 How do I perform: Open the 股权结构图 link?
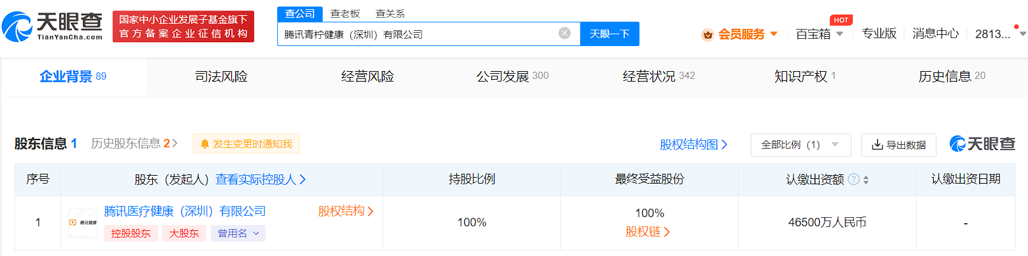[x=693, y=145]
